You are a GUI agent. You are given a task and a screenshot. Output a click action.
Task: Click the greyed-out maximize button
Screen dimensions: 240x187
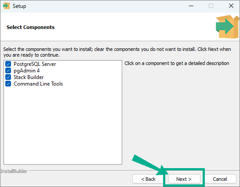click(x=211, y=6)
